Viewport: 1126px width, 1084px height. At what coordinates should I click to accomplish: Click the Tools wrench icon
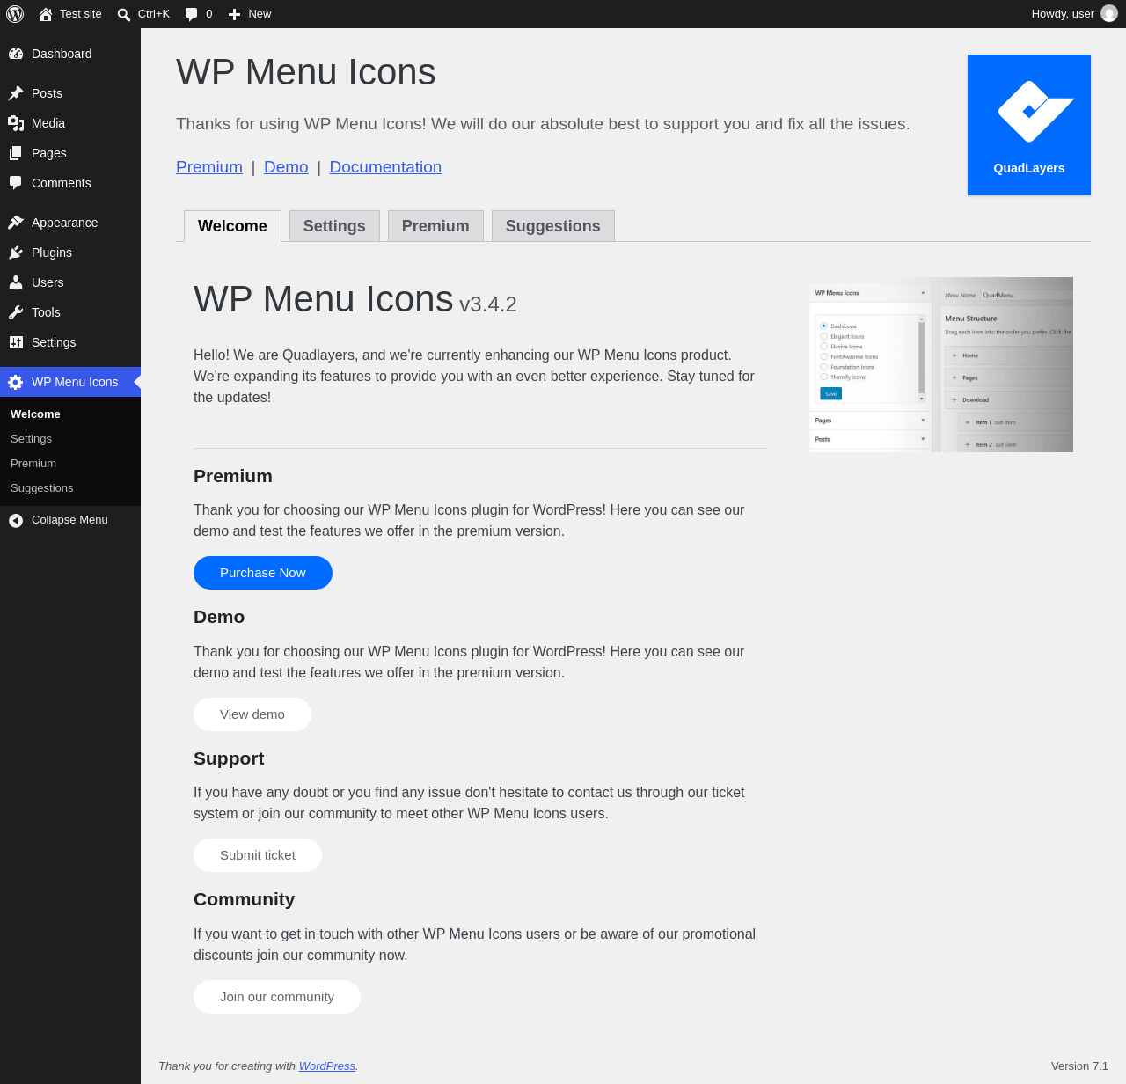click(x=16, y=312)
